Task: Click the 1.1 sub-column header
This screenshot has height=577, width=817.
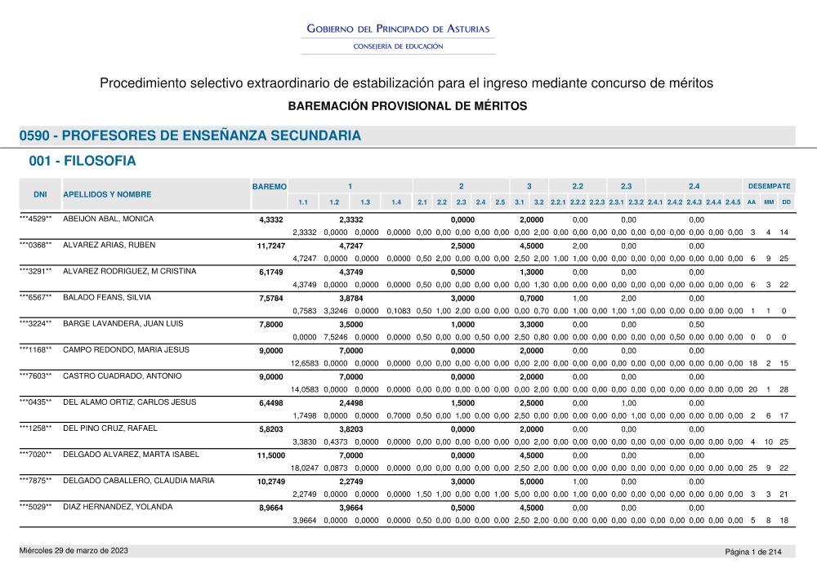Action: point(303,202)
